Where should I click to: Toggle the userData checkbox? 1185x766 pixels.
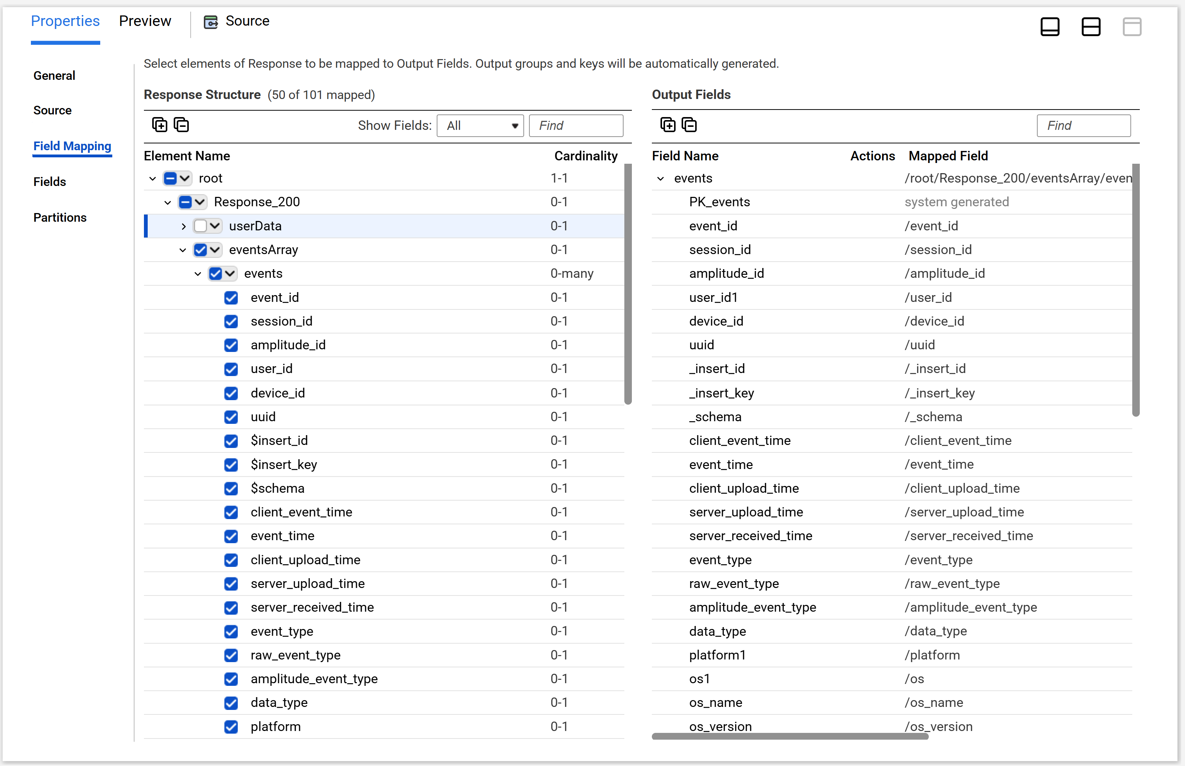[x=200, y=226]
